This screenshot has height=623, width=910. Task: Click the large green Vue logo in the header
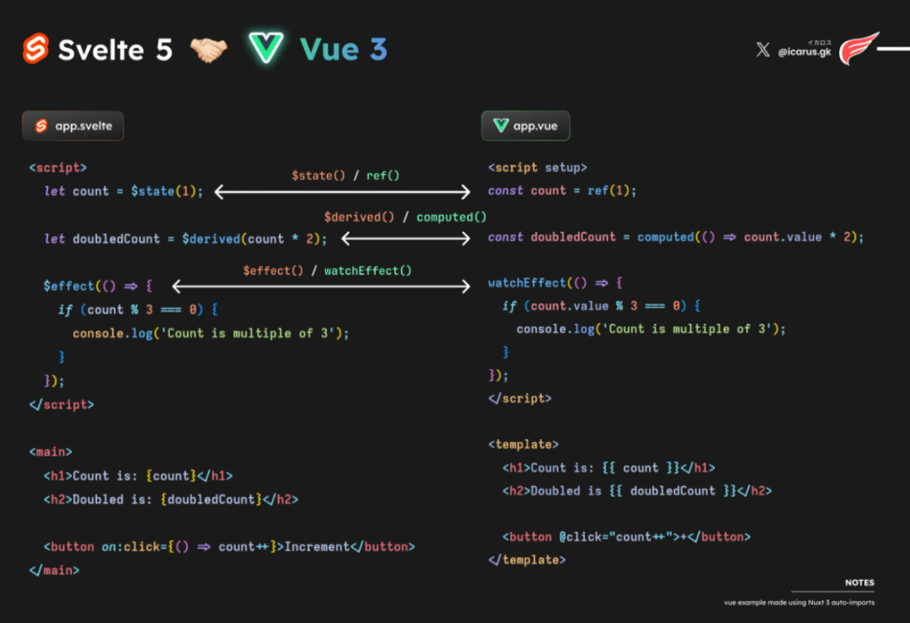265,47
